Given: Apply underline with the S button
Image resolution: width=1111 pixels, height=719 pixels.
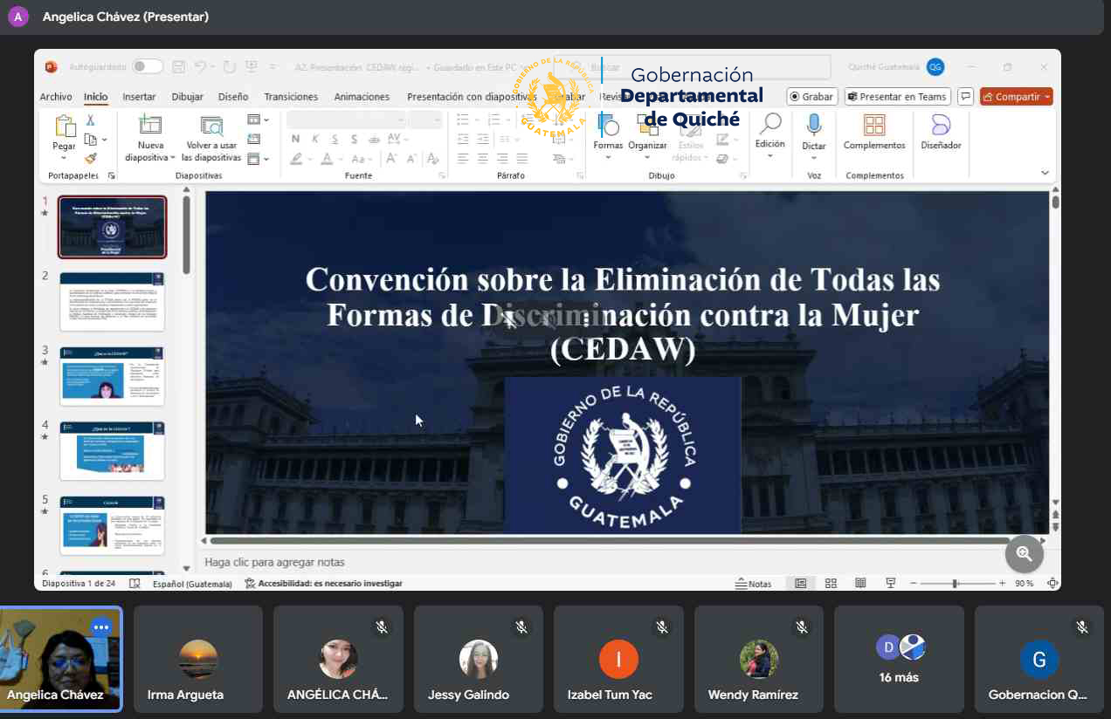Looking at the screenshot, I should (x=334, y=139).
